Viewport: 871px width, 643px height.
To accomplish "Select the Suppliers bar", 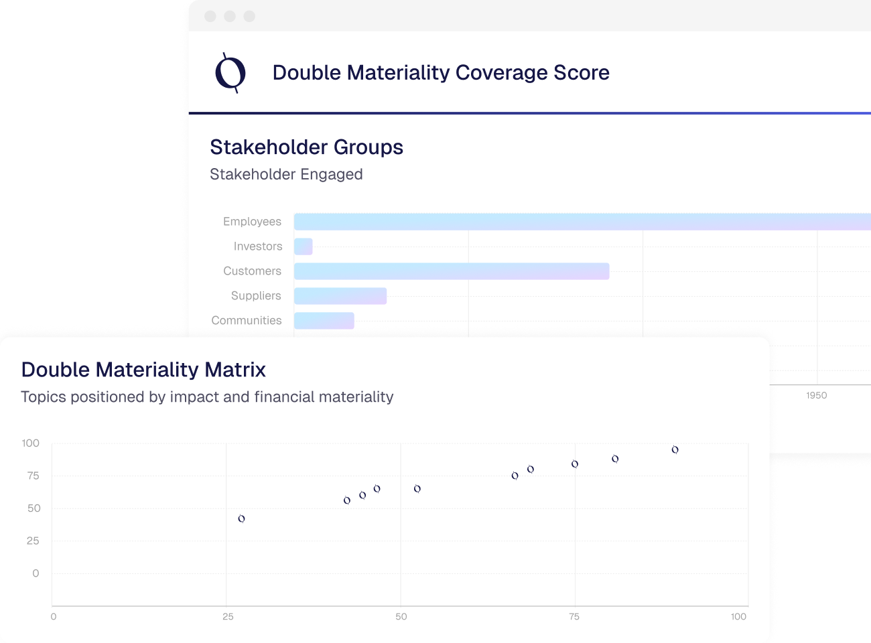I will click(340, 296).
